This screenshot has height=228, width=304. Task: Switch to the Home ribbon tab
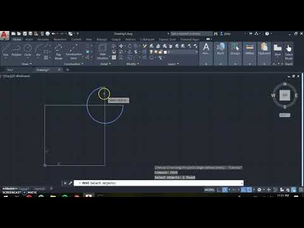(x=16, y=39)
